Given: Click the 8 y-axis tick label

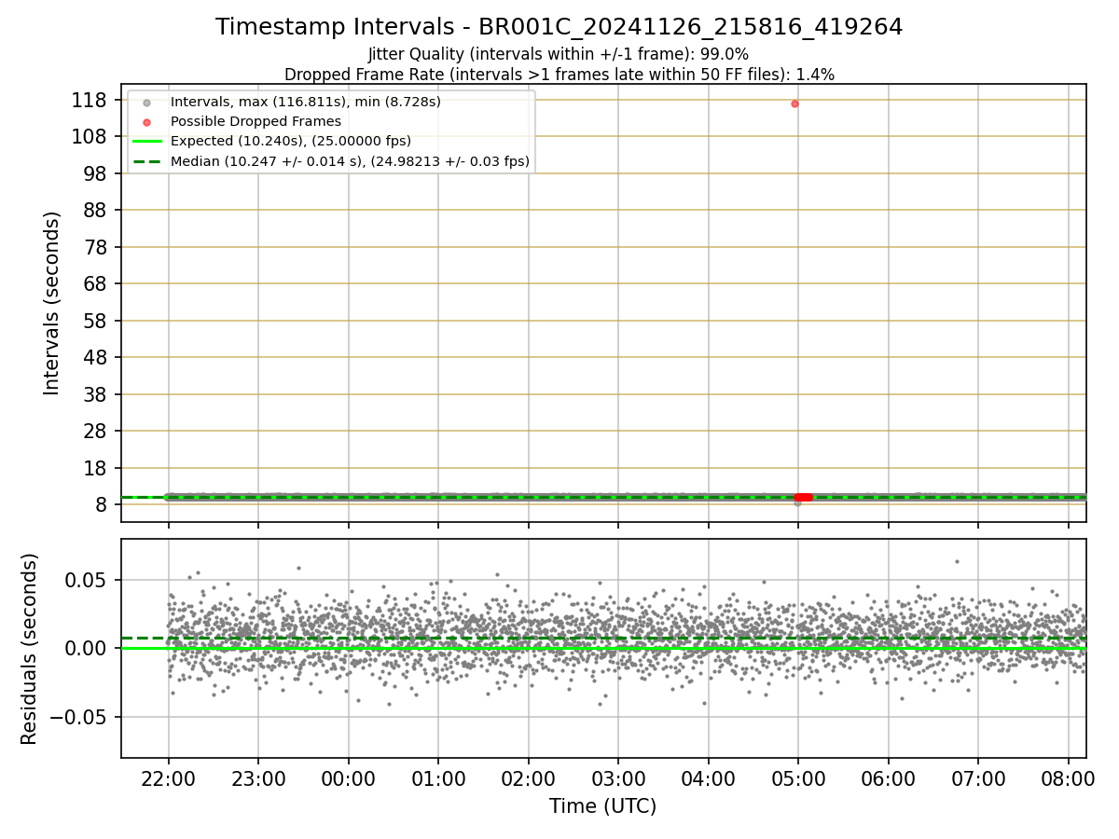Looking at the screenshot, I should click(x=103, y=504).
